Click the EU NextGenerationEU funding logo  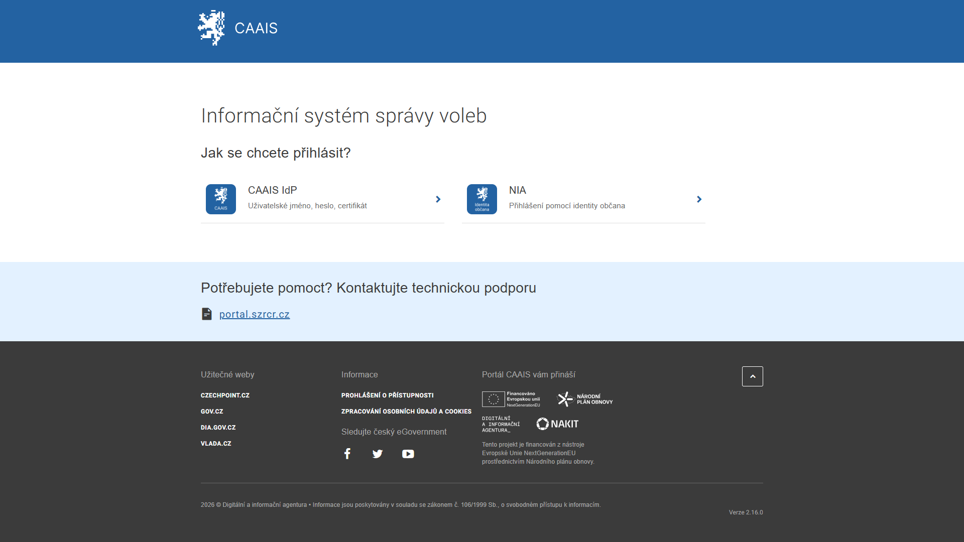[x=511, y=399]
